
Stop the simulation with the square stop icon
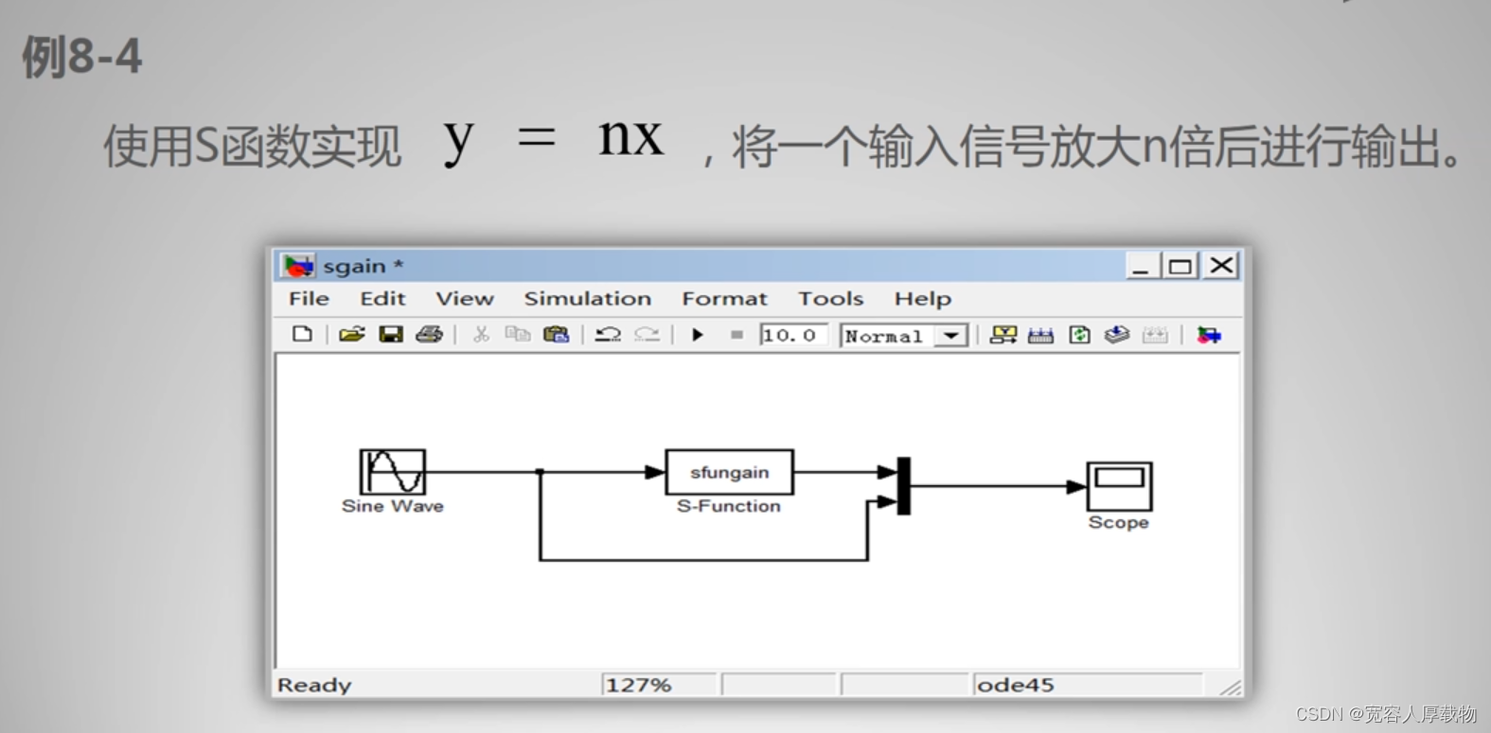click(x=737, y=335)
